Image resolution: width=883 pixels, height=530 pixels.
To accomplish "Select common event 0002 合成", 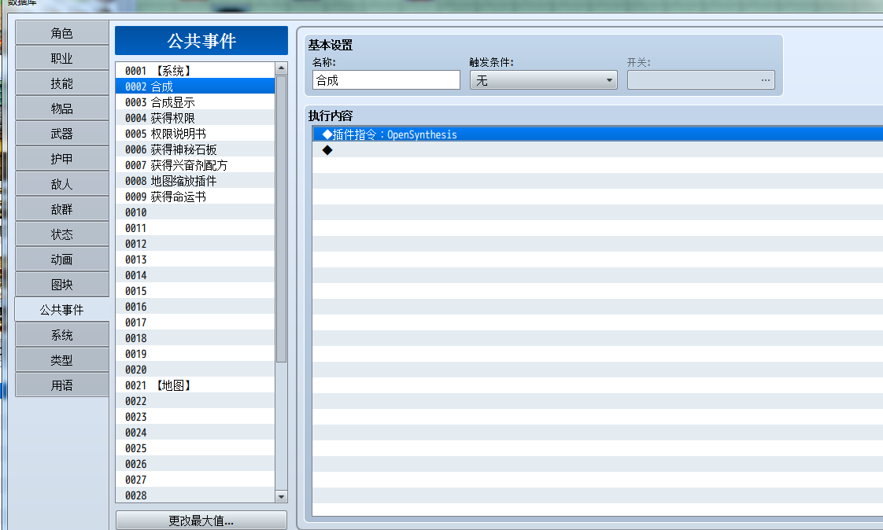I will click(x=195, y=86).
